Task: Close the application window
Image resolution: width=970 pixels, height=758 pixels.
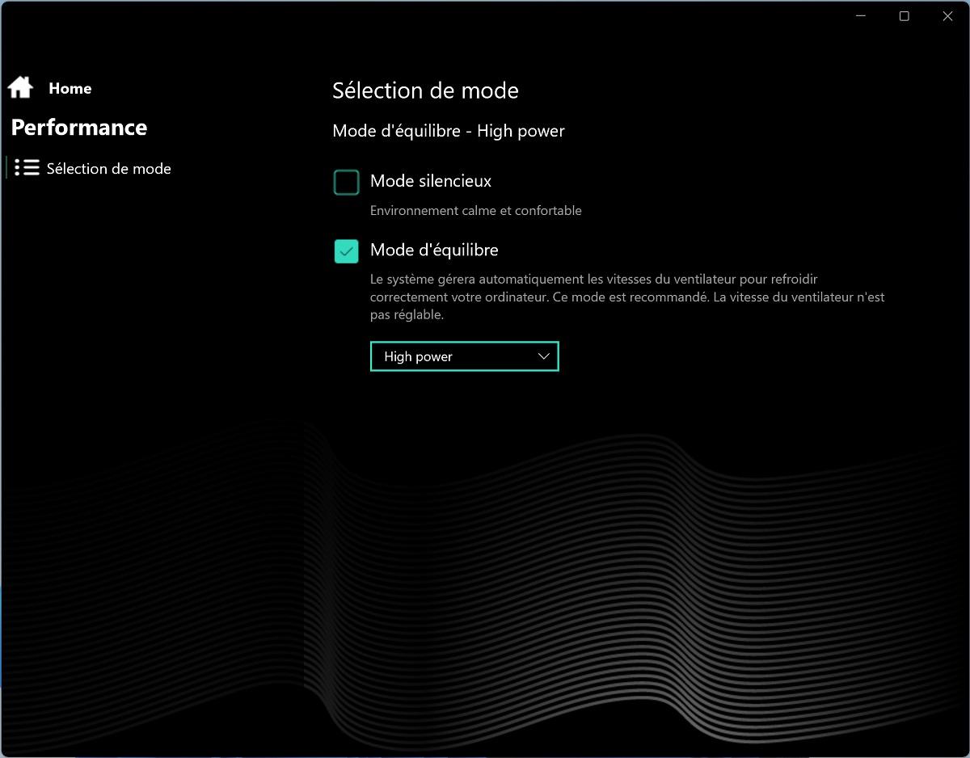Action: 947,16
